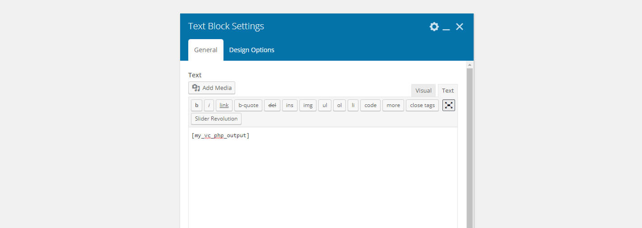Add blockquote with b-quote button
The image size is (642, 228).
click(x=248, y=105)
